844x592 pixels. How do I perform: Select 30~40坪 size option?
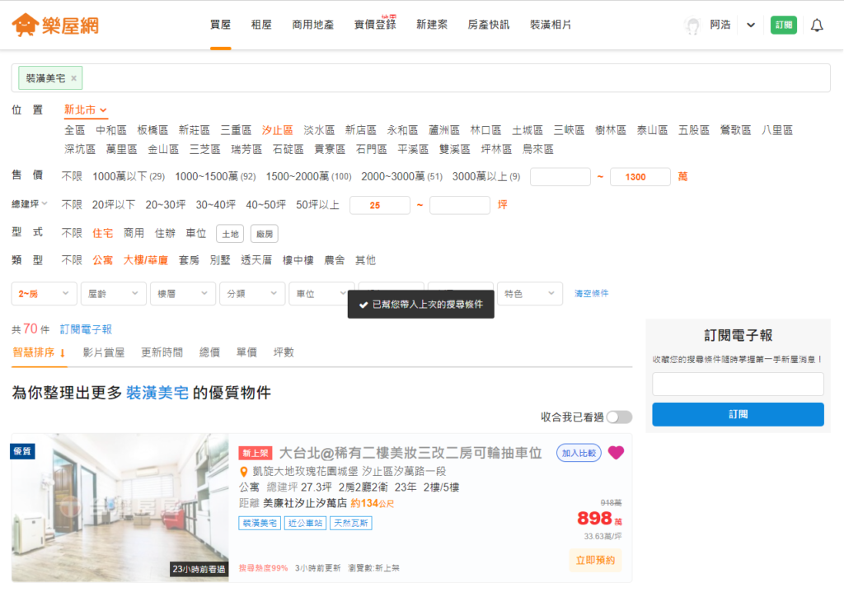tap(216, 205)
